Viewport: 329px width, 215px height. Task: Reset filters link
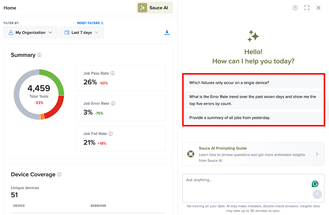click(x=90, y=23)
